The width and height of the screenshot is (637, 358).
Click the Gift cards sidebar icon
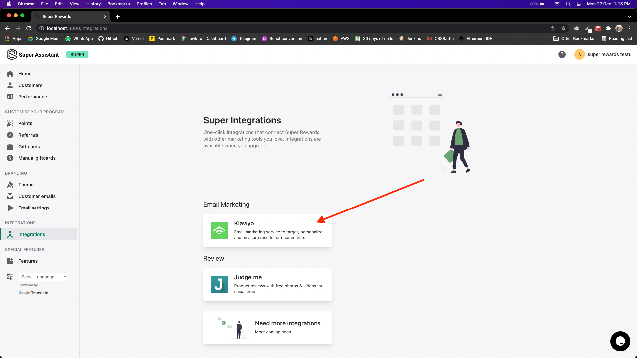point(10,147)
